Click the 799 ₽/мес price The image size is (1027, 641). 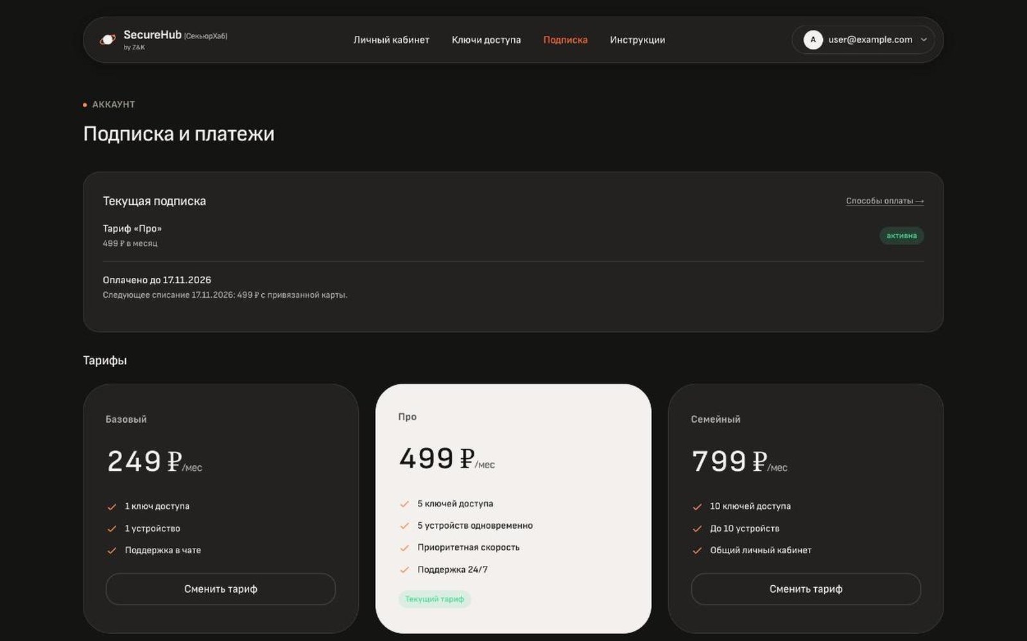tap(740, 461)
